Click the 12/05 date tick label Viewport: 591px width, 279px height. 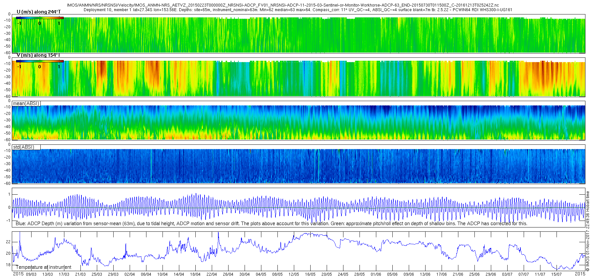(x=294, y=274)
